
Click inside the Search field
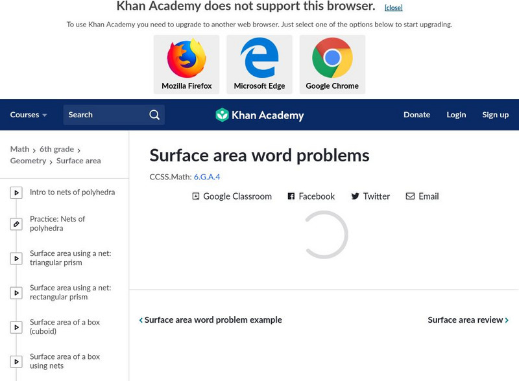point(104,115)
